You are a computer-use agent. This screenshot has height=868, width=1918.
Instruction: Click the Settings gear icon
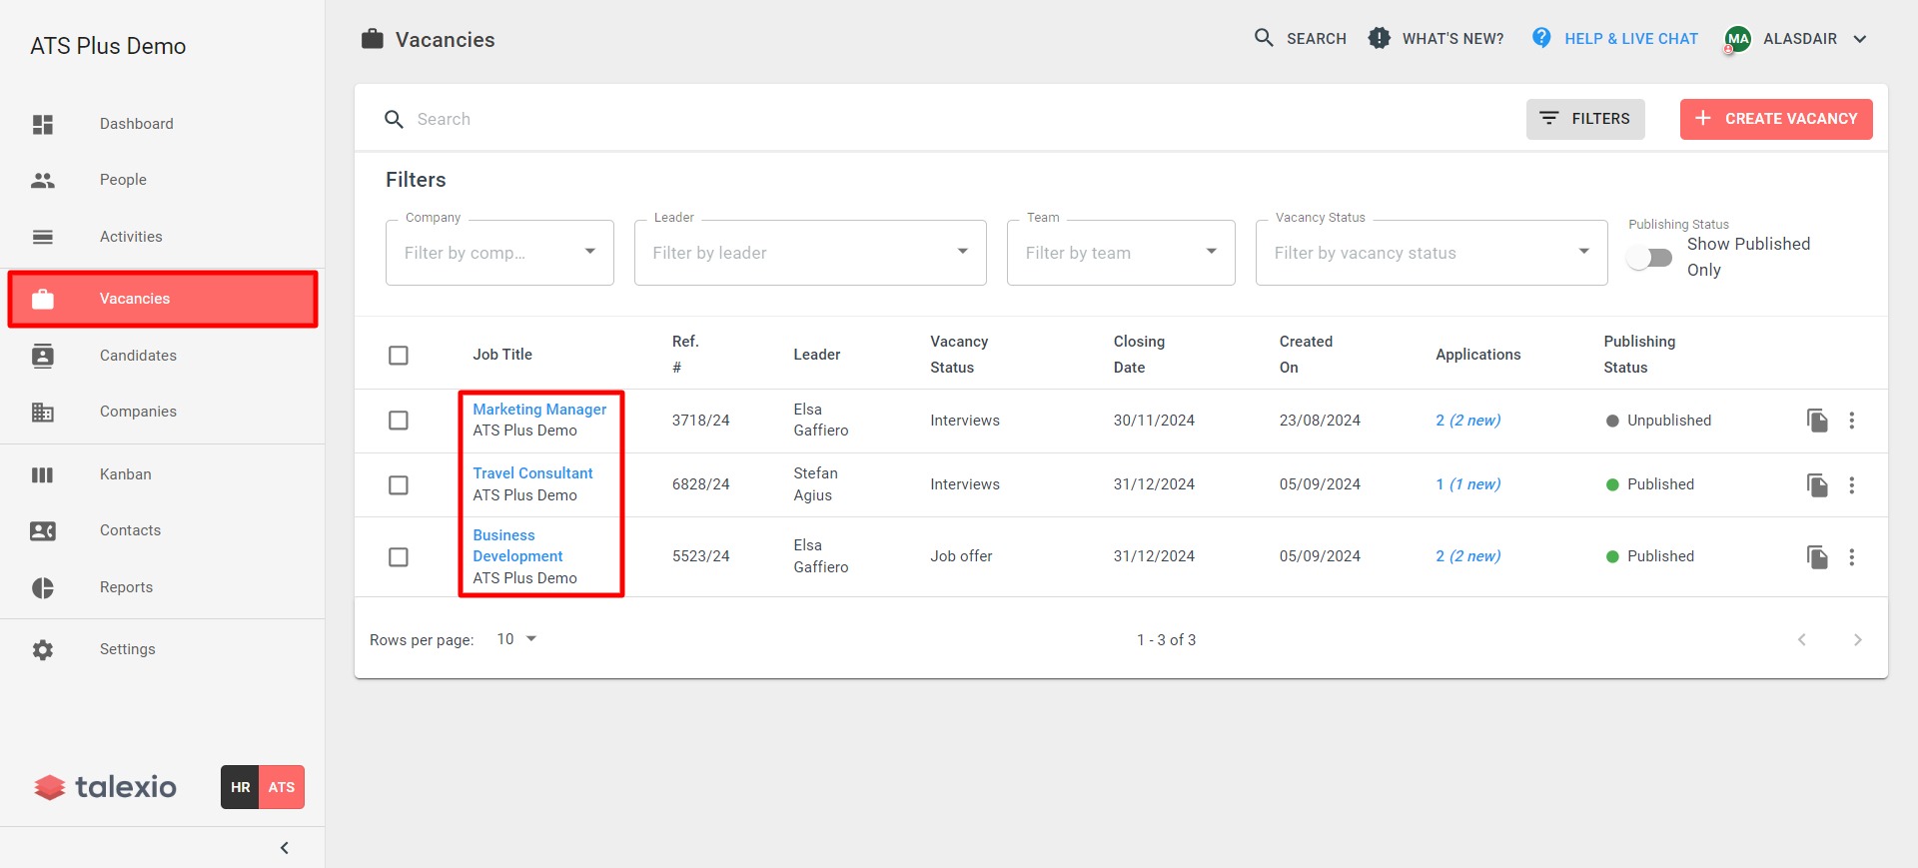tap(43, 649)
